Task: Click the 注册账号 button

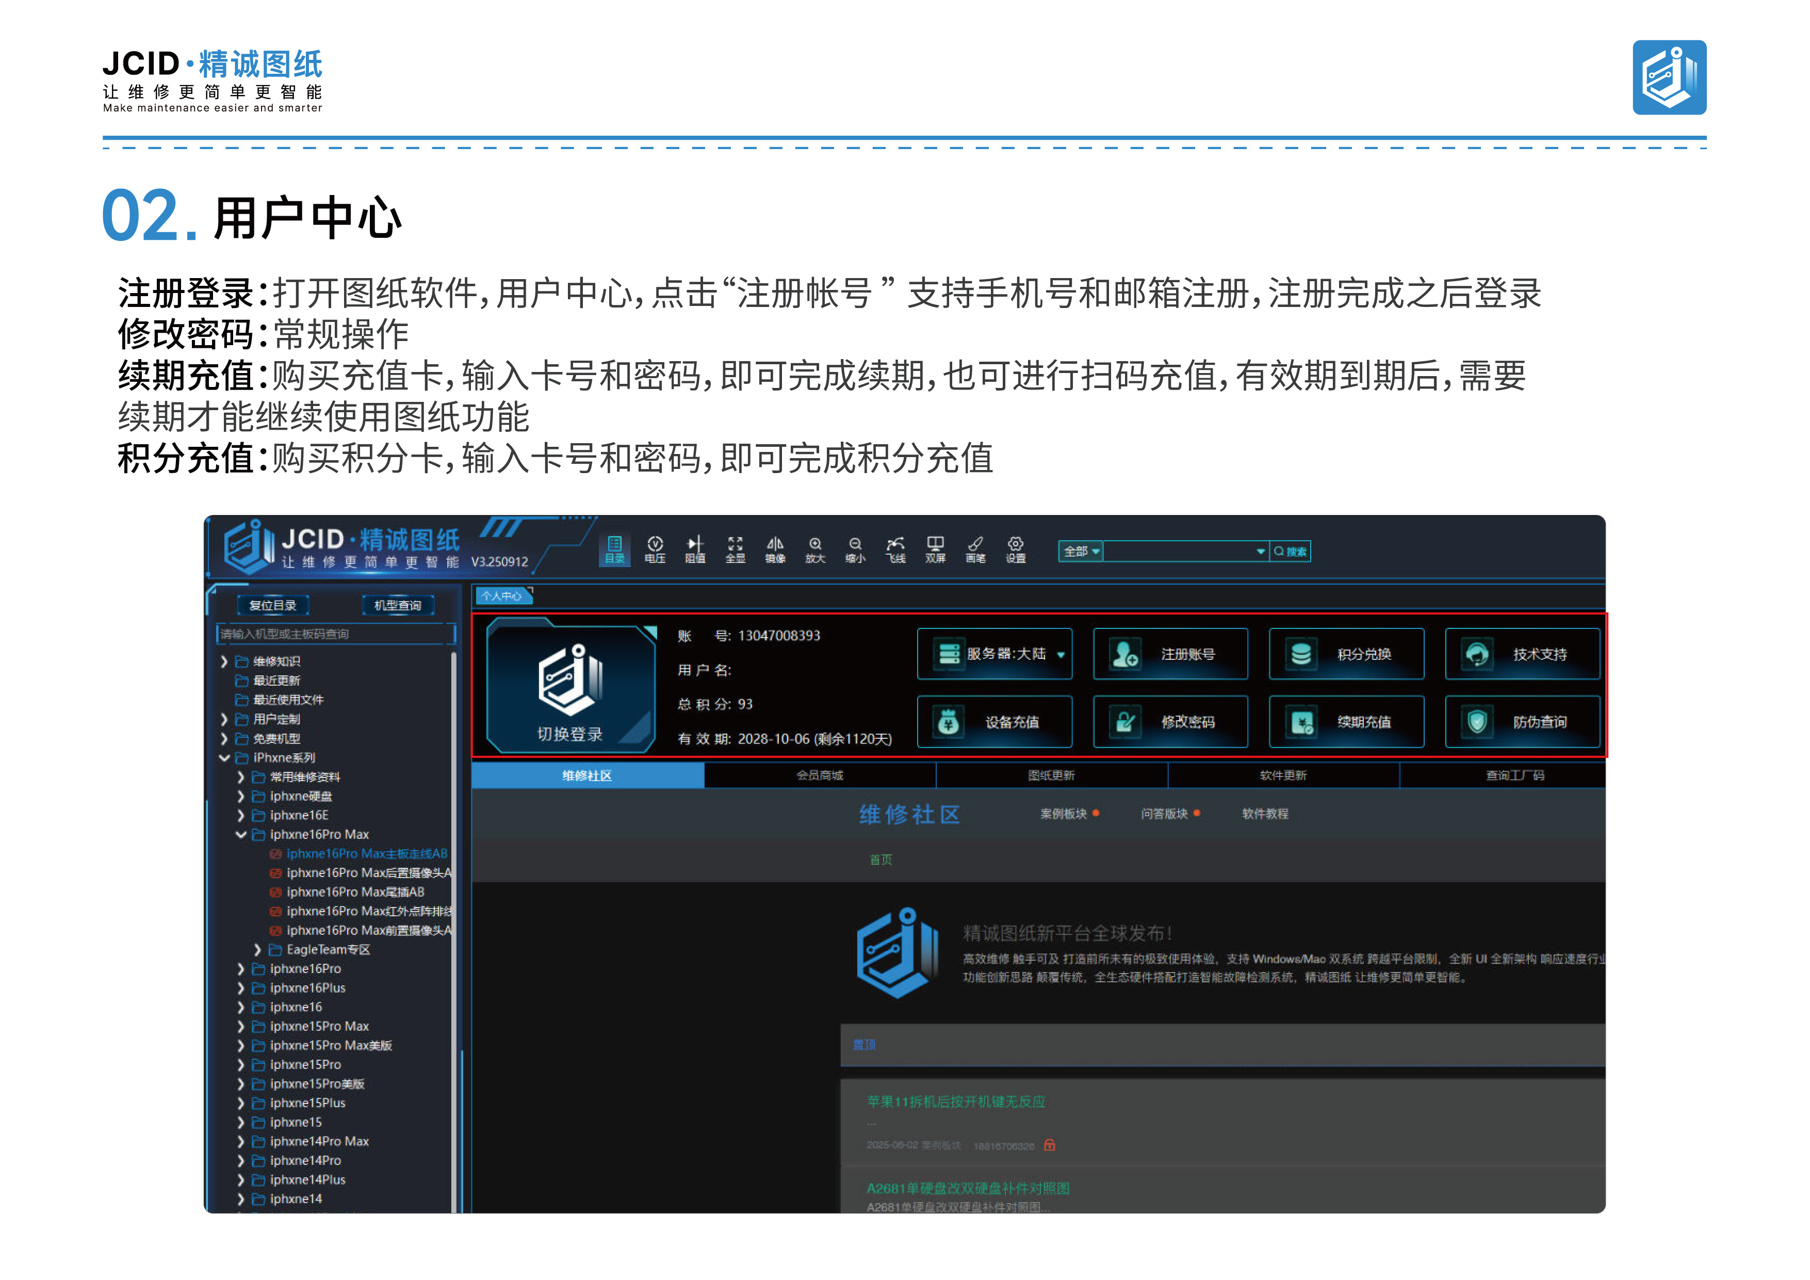Action: (x=1171, y=654)
